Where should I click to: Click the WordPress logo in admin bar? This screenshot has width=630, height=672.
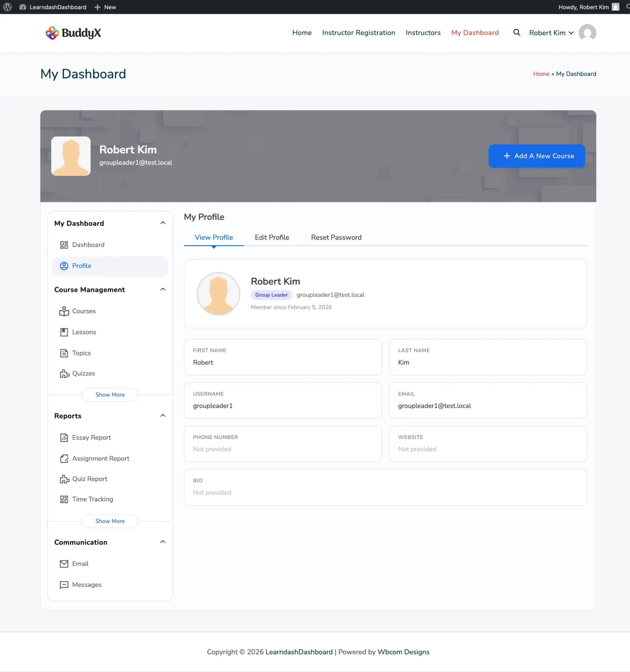(8, 7)
